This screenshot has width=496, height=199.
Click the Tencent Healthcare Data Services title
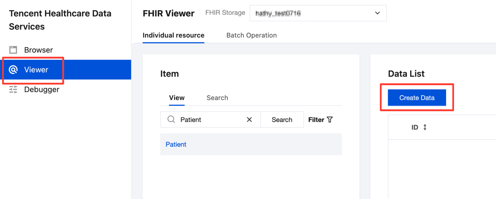coord(60,20)
